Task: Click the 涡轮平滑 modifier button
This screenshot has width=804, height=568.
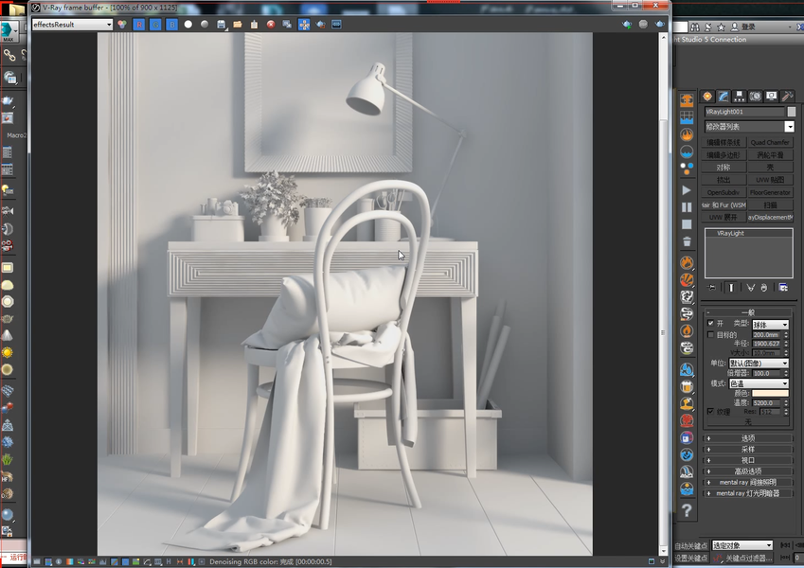Action: tap(770, 155)
